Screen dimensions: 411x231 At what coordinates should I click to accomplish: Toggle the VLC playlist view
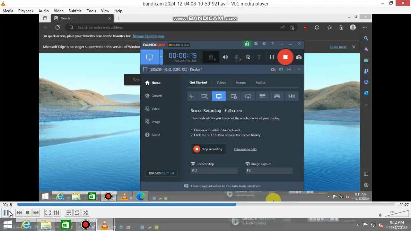tap(68, 212)
